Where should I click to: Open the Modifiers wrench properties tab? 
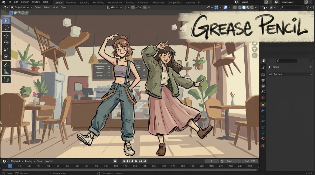(x=263, y=110)
